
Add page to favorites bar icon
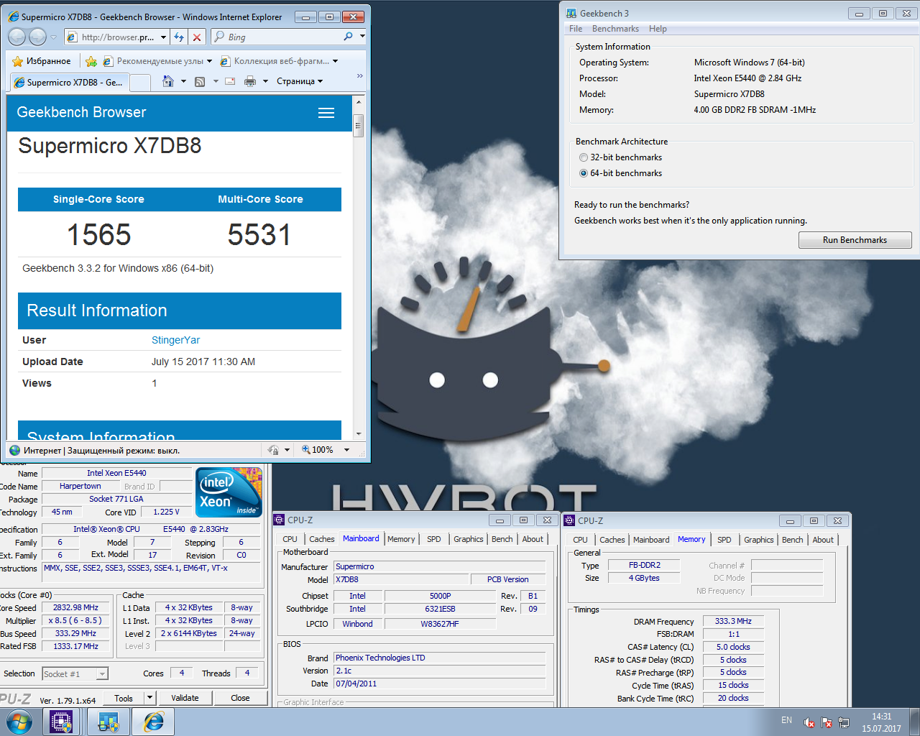click(x=91, y=61)
